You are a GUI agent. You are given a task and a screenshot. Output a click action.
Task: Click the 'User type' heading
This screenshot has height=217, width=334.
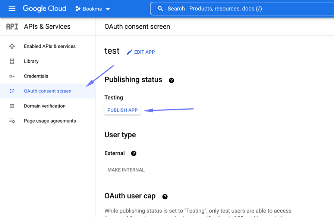120,135
